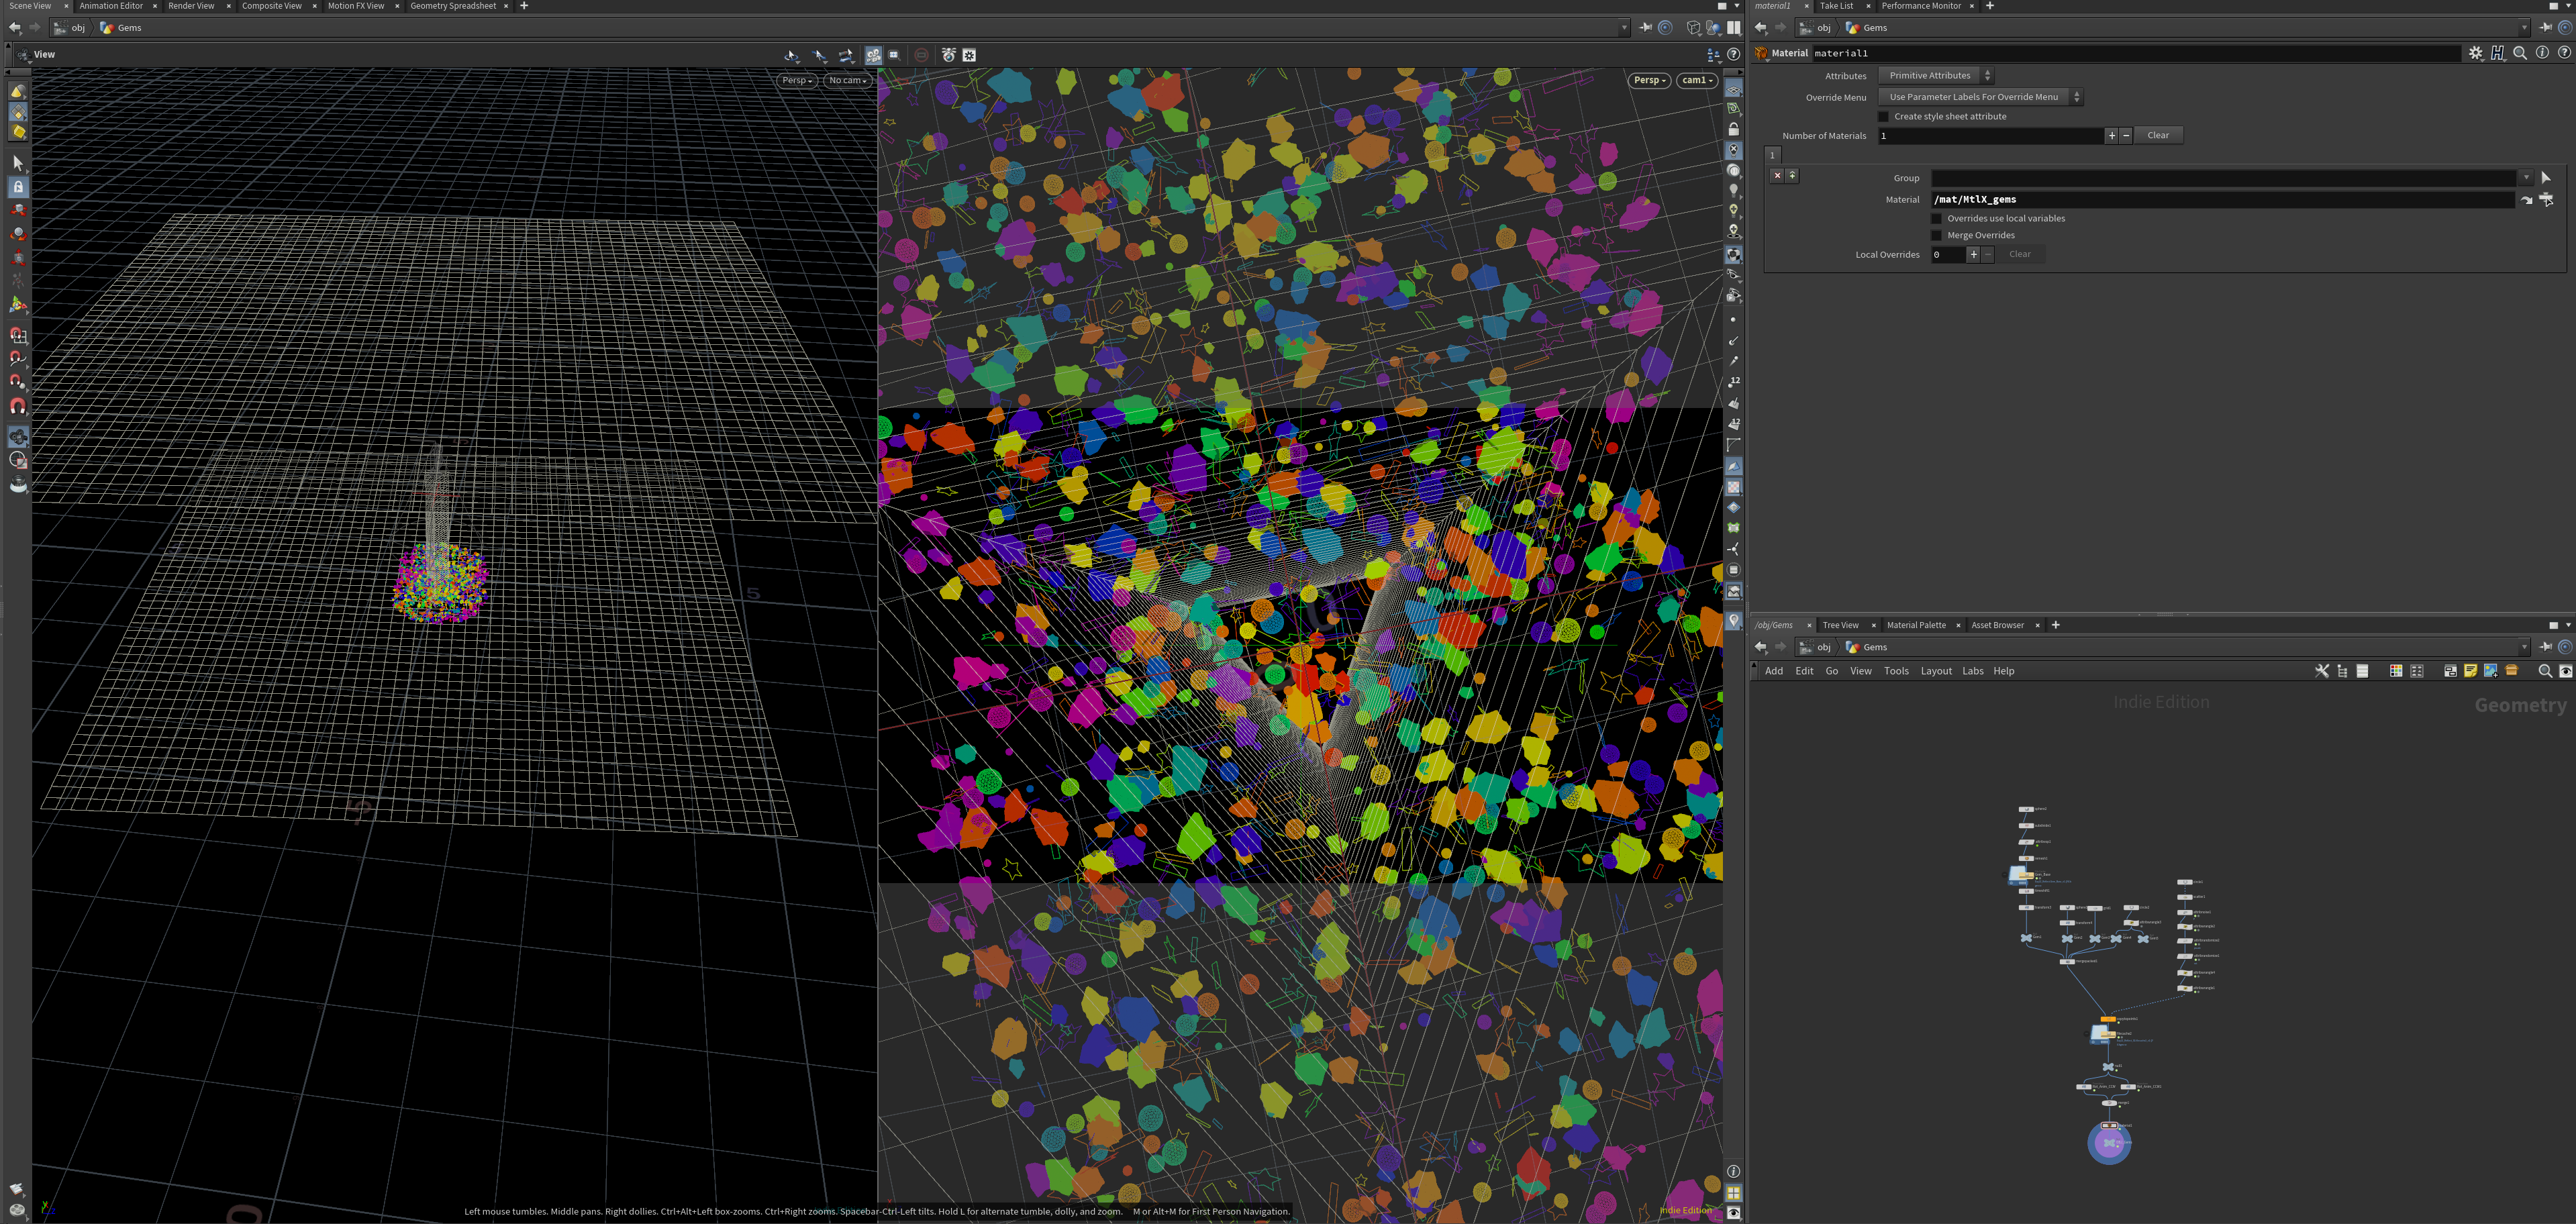The width and height of the screenshot is (2576, 1224).
Task: Click the wrench icon in network editor toolbar
Action: [2322, 671]
